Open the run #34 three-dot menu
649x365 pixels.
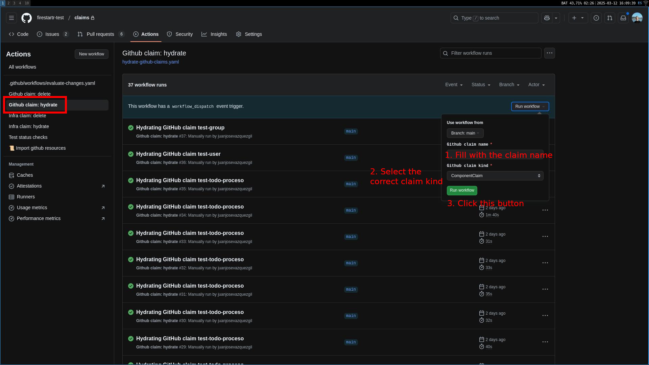545,210
